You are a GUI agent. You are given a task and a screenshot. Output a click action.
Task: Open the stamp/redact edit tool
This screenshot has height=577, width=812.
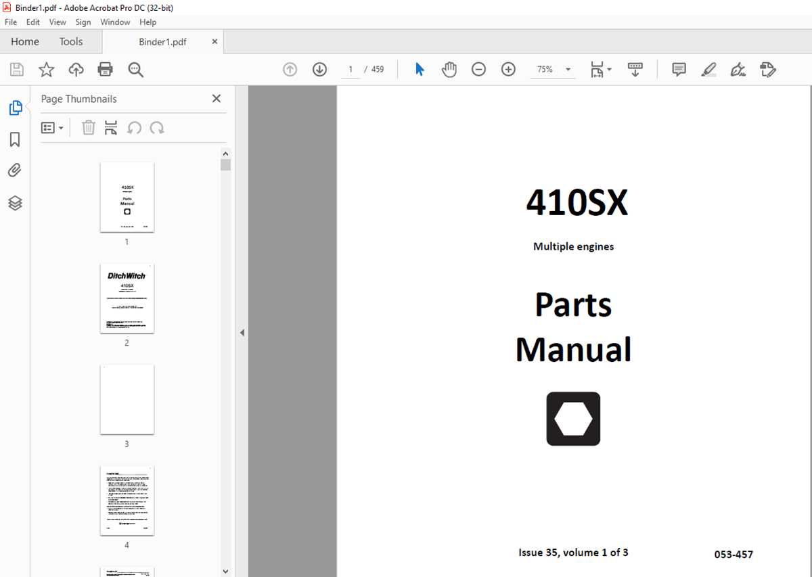pos(767,70)
